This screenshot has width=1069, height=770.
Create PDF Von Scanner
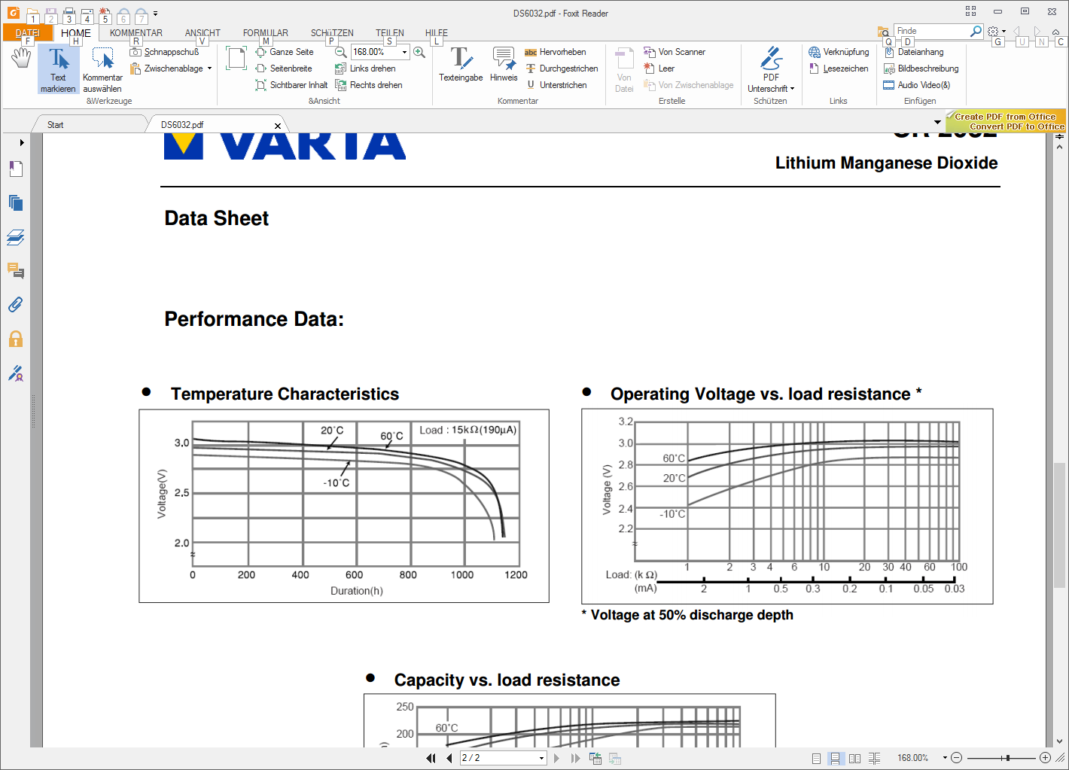pos(675,52)
